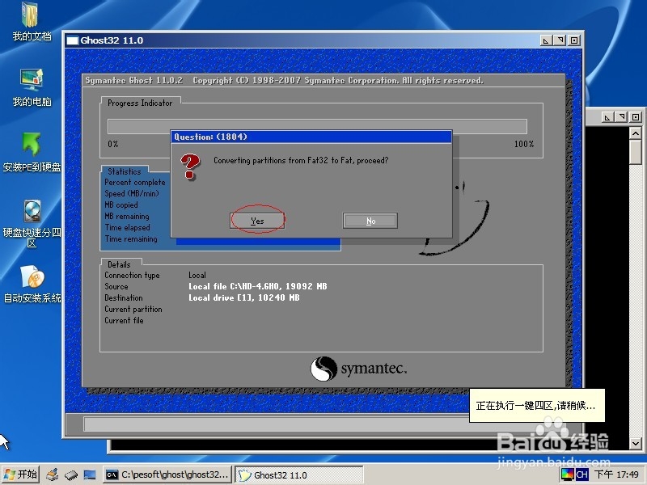The height and width of the screenshot is (485, 647).
Task: Click No in the Question dialog
Action: (x=370, y=221)
